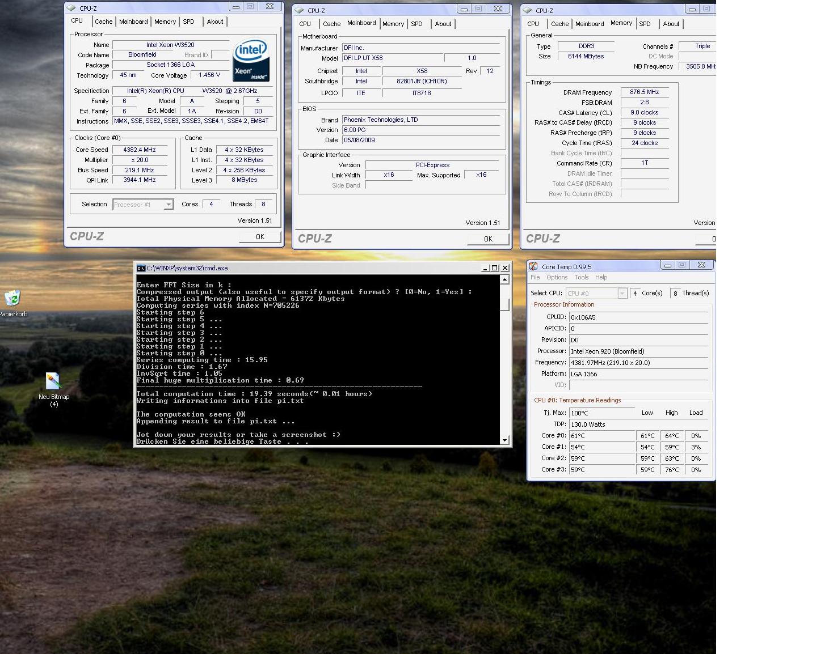Click the CPUID 0x106A5 field in Core Temp
Viewport: 829px width, 654px height.
click(x=639, y=317)
